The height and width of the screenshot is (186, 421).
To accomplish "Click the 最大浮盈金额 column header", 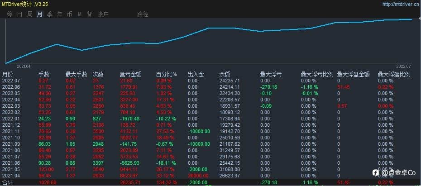I will point(354,74).
